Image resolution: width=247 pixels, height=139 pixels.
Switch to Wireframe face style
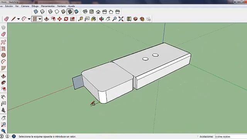coord(50,12)
